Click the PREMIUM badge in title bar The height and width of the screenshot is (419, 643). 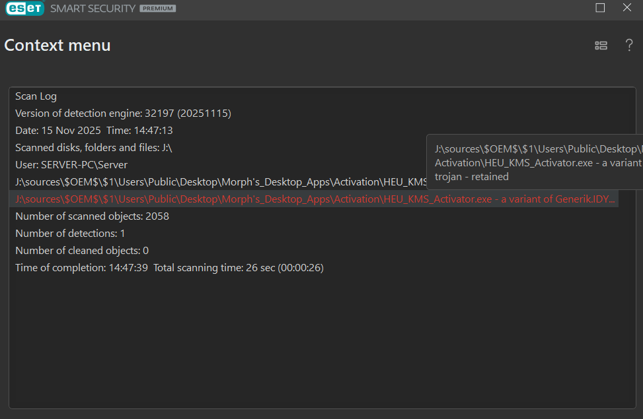pos(158,9)
